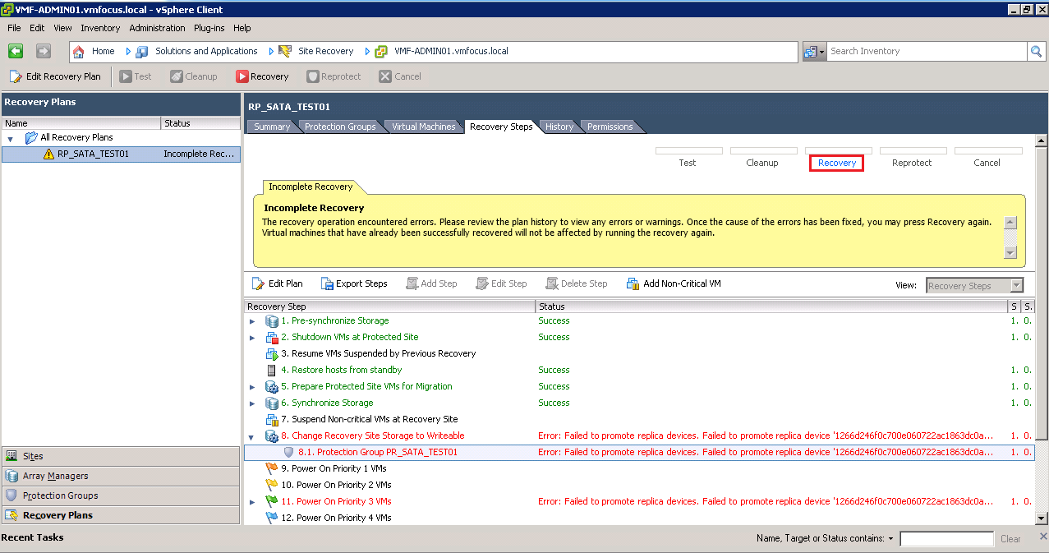
Task: Click the Export Steps icon button
Action: tap(327, 283)
